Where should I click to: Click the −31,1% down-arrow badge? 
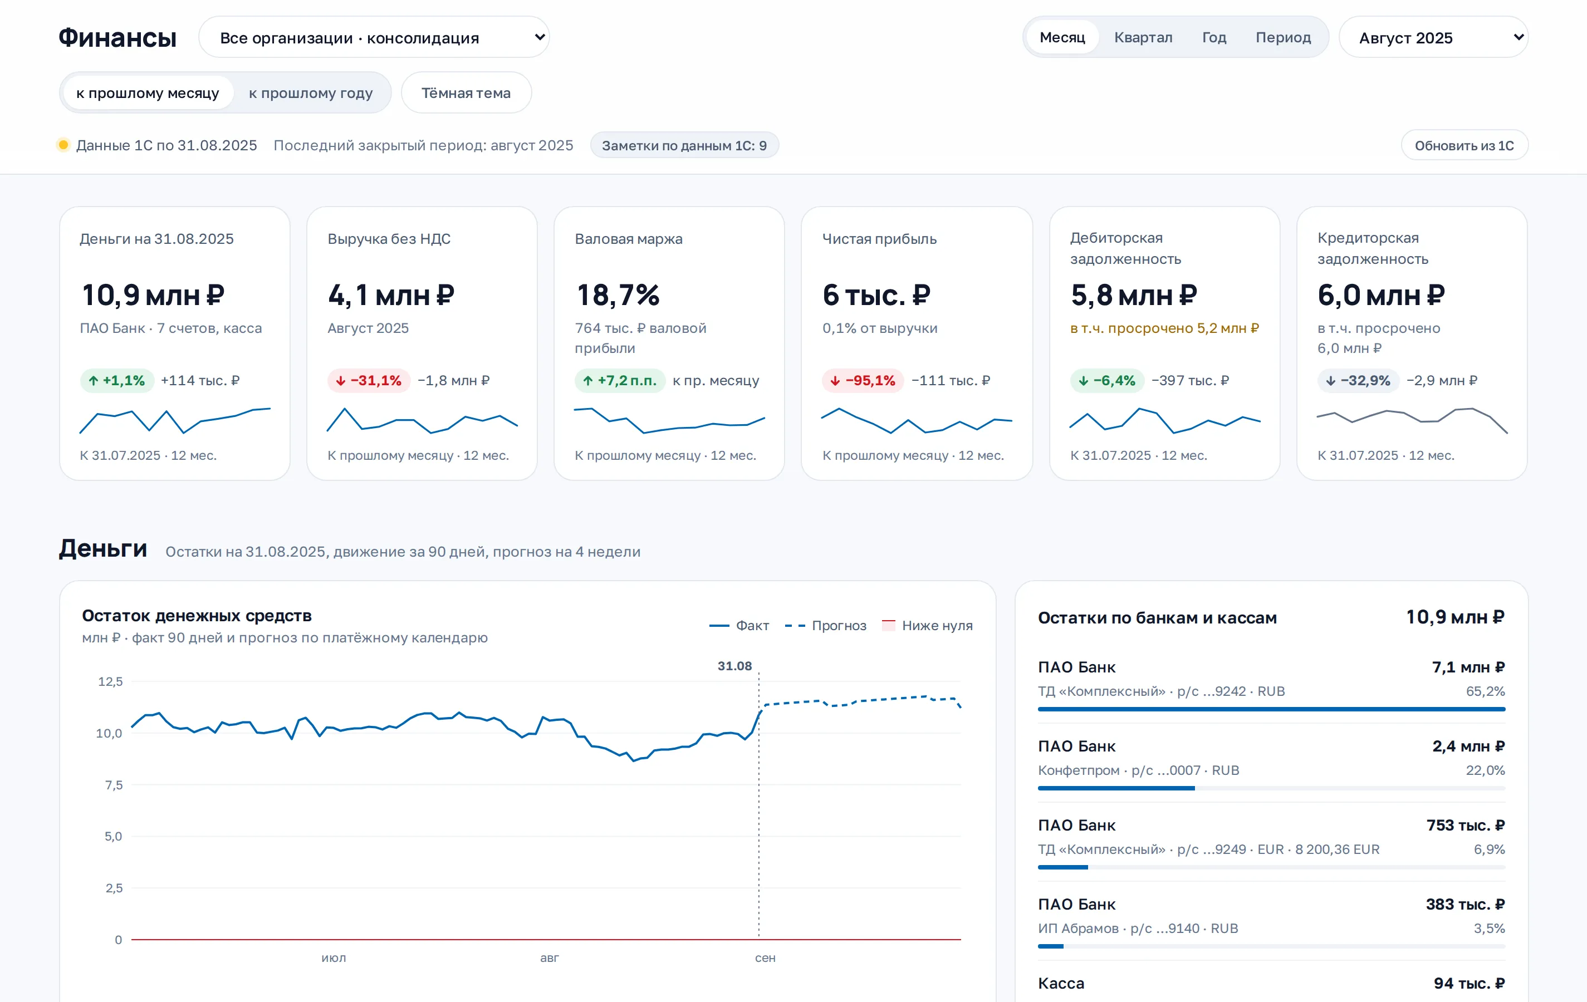click(369, 381)
